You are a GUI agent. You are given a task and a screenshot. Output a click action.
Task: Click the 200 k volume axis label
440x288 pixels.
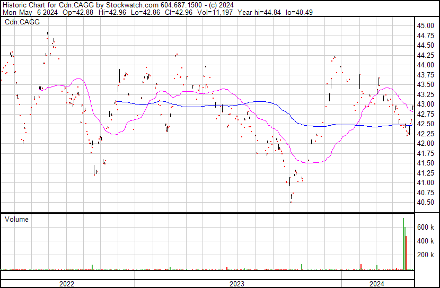pos(425,255)
